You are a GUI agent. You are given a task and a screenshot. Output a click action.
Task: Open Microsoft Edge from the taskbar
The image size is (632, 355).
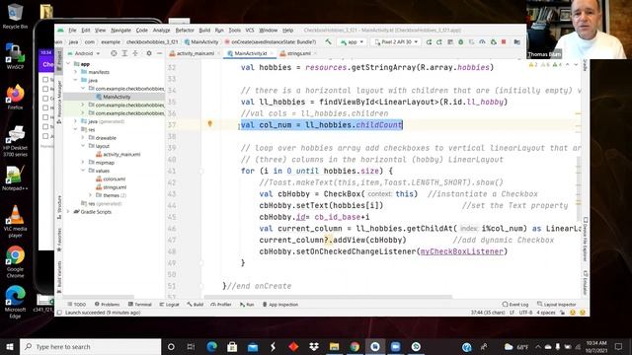pos(212,346)
